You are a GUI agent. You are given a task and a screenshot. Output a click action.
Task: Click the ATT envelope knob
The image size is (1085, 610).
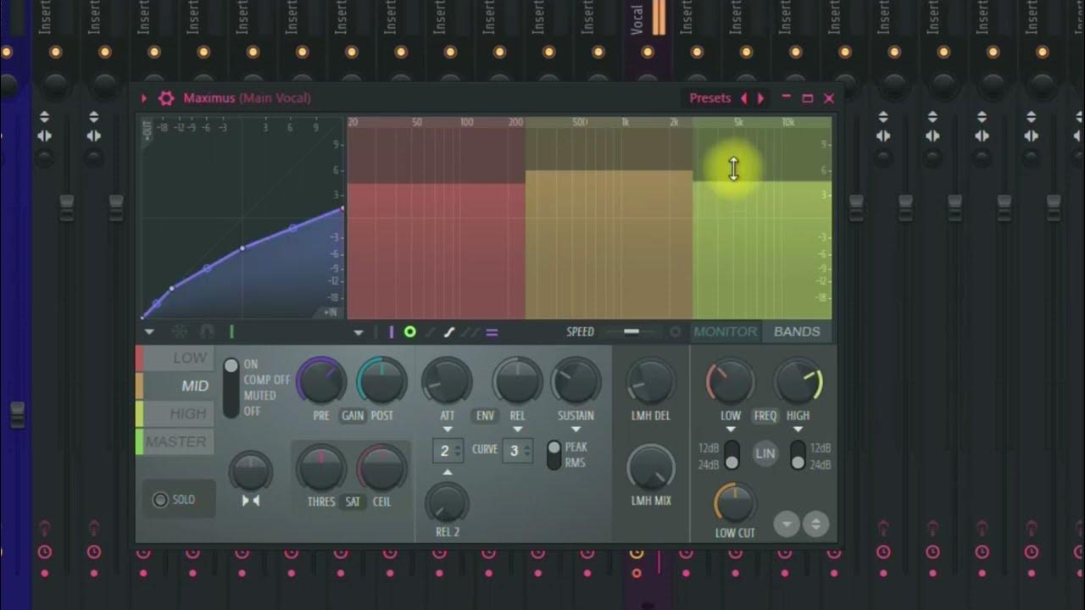point(447,380)
